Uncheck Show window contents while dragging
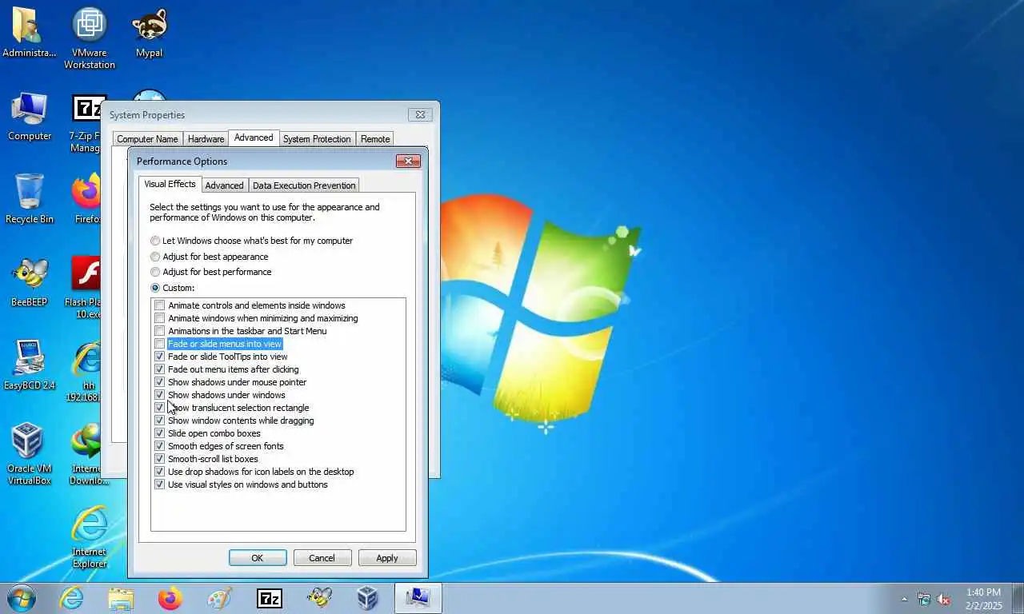 (160, 421)
